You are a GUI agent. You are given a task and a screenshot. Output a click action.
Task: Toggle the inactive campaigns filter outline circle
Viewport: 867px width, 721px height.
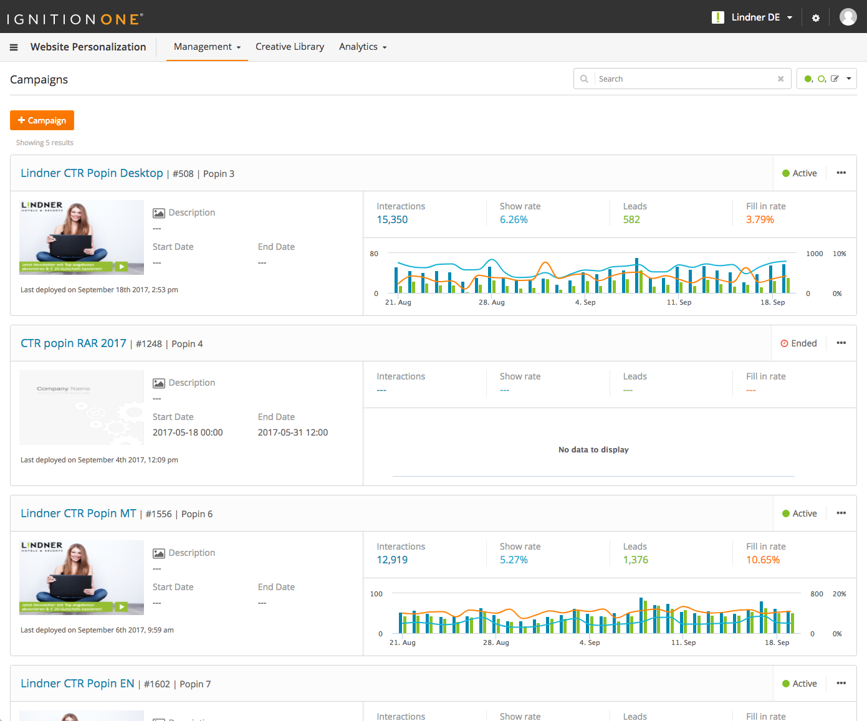click(821, 79)
